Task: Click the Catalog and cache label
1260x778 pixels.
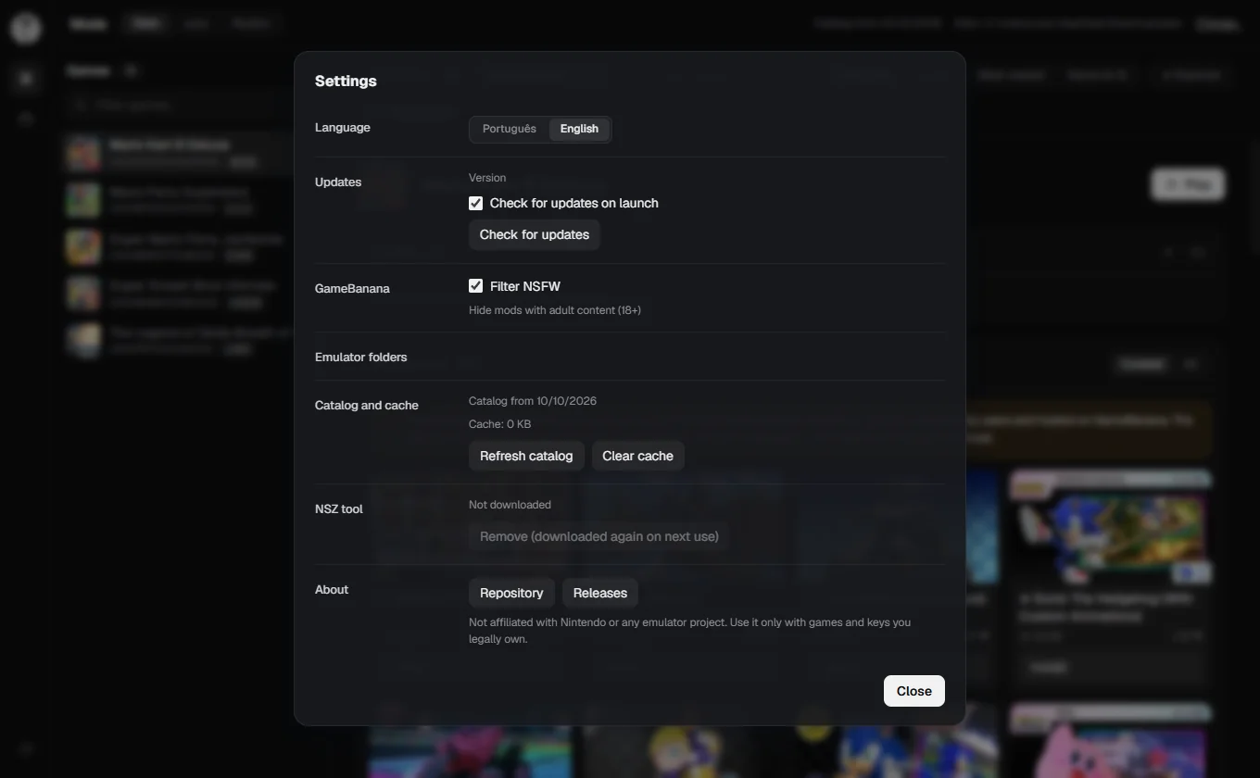Action: [x=366, y=405]
